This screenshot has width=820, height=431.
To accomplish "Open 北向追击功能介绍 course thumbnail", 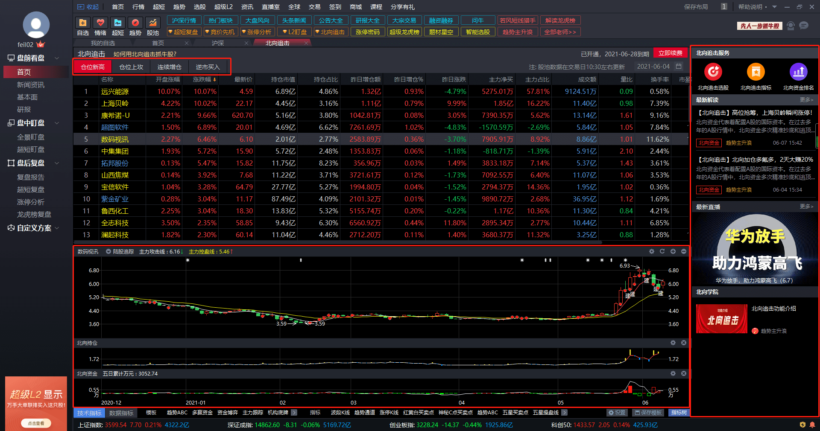I will pyautogui.click(x=721, y=319).
